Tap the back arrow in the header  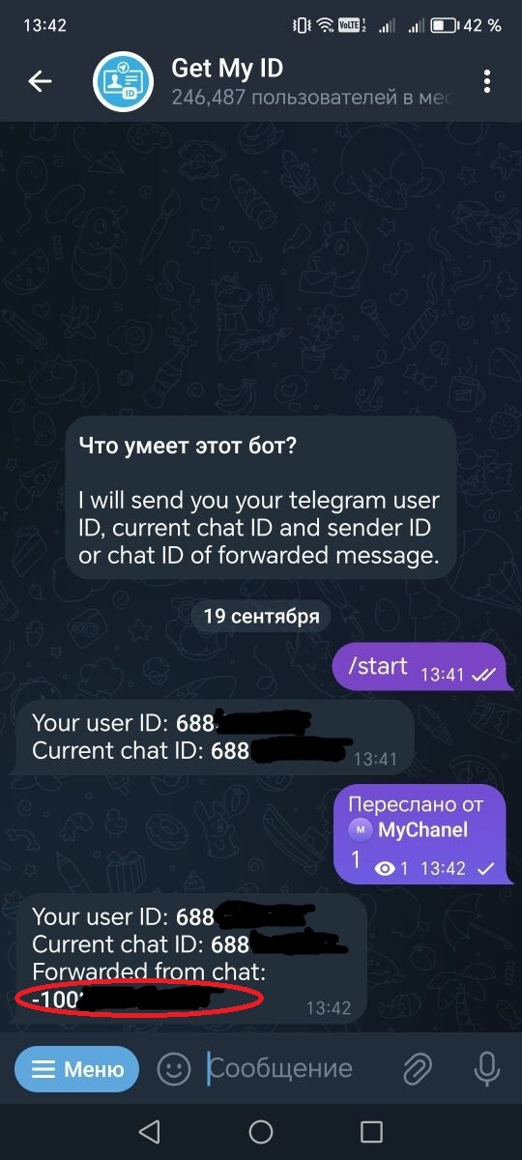(x=40, y=82)
